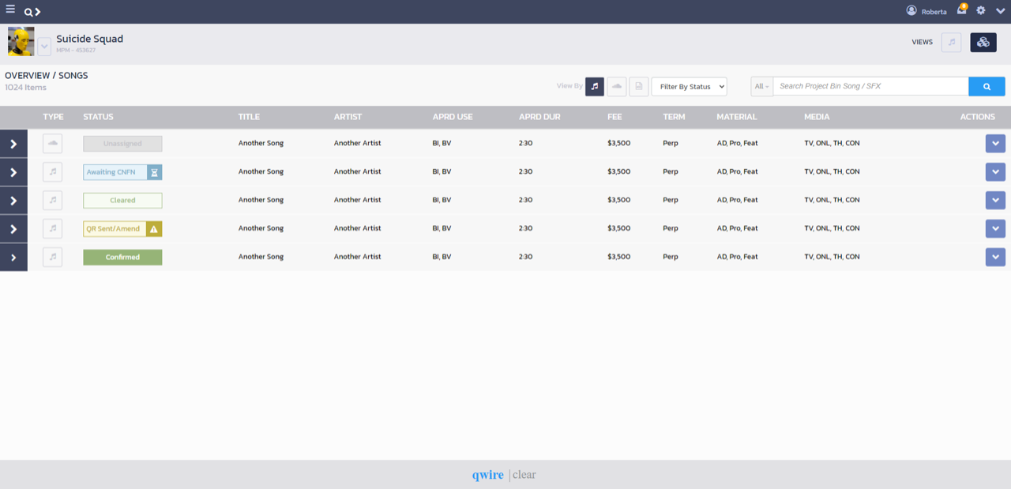
Task: Click Another Song title in Unassigned row
Action: click(261, 143)
